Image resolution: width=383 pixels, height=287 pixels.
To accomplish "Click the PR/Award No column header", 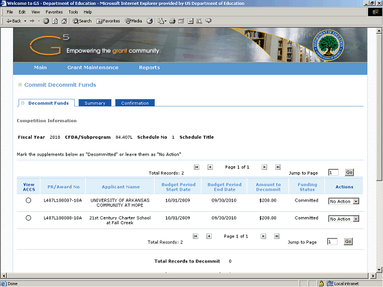I will [63, 187].
